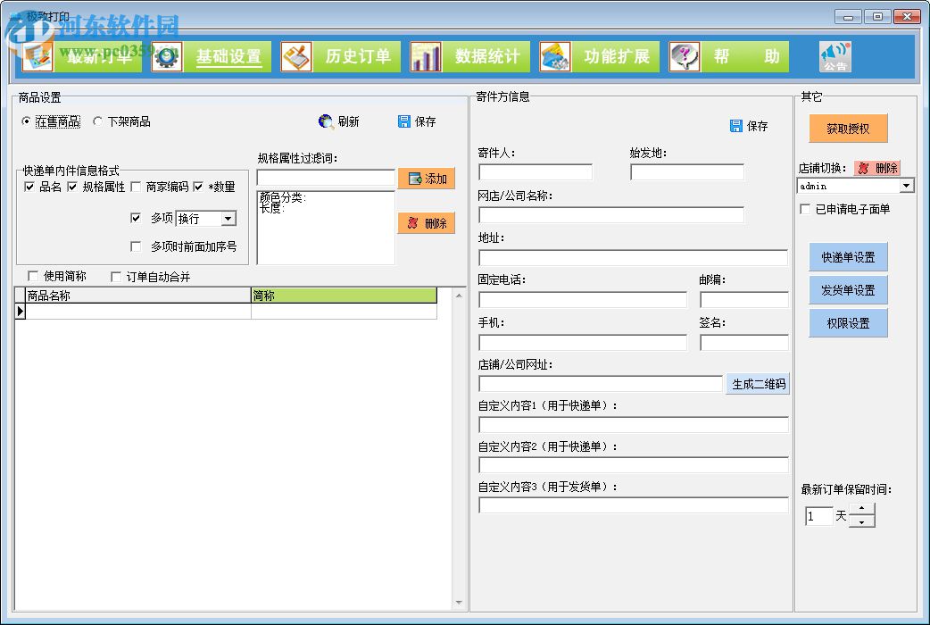The width and height of the screenshot is (930, 625).
Task: Click the 刷新 globe refresh icon
Action: pyautogui.click(x=326, y=121)
